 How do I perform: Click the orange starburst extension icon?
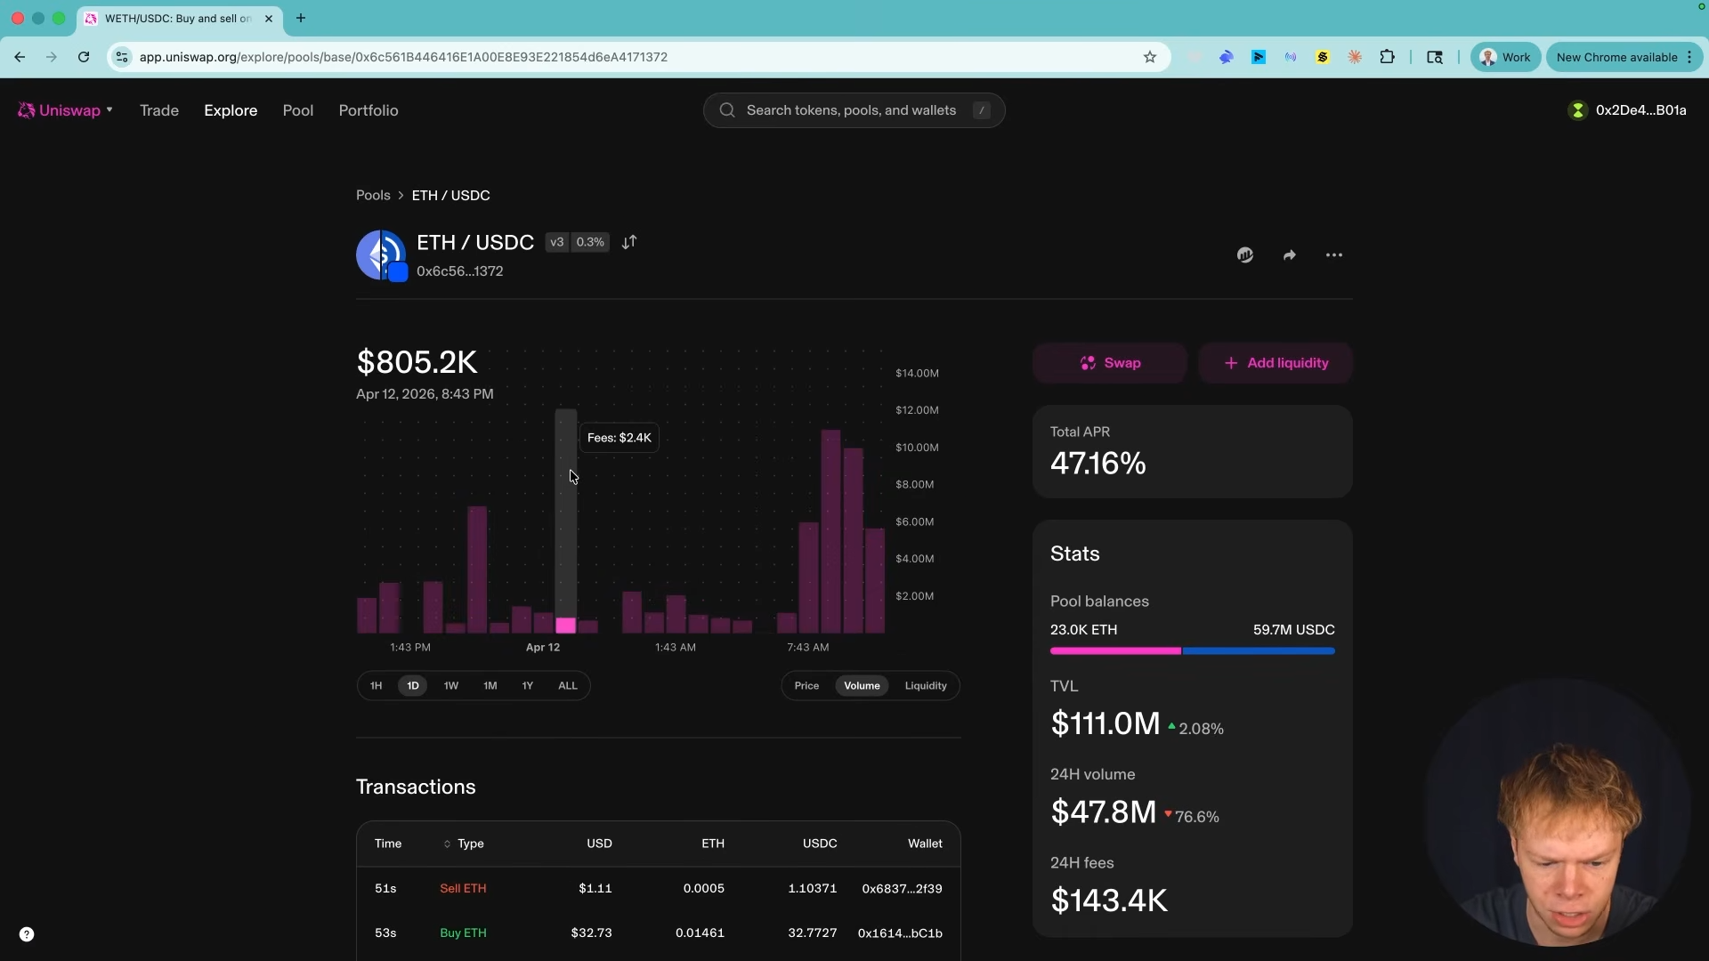click(1355, 57)
